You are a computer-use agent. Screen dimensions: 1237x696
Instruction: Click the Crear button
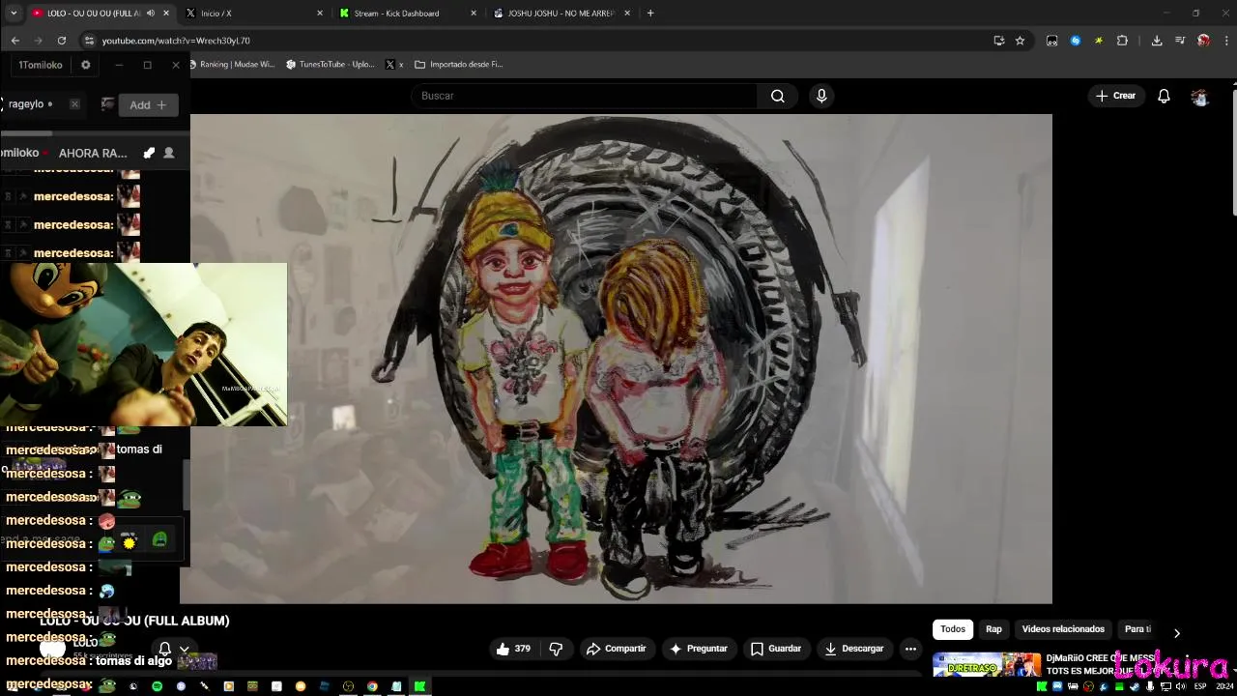[1114, 96]
